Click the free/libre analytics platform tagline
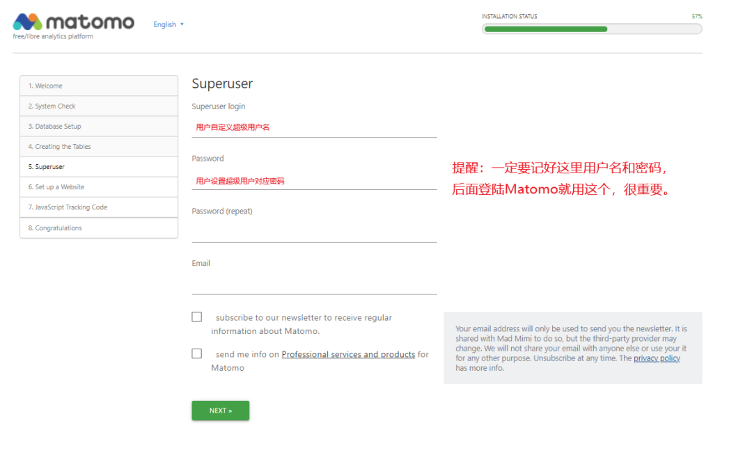 [x=53, y=36]
